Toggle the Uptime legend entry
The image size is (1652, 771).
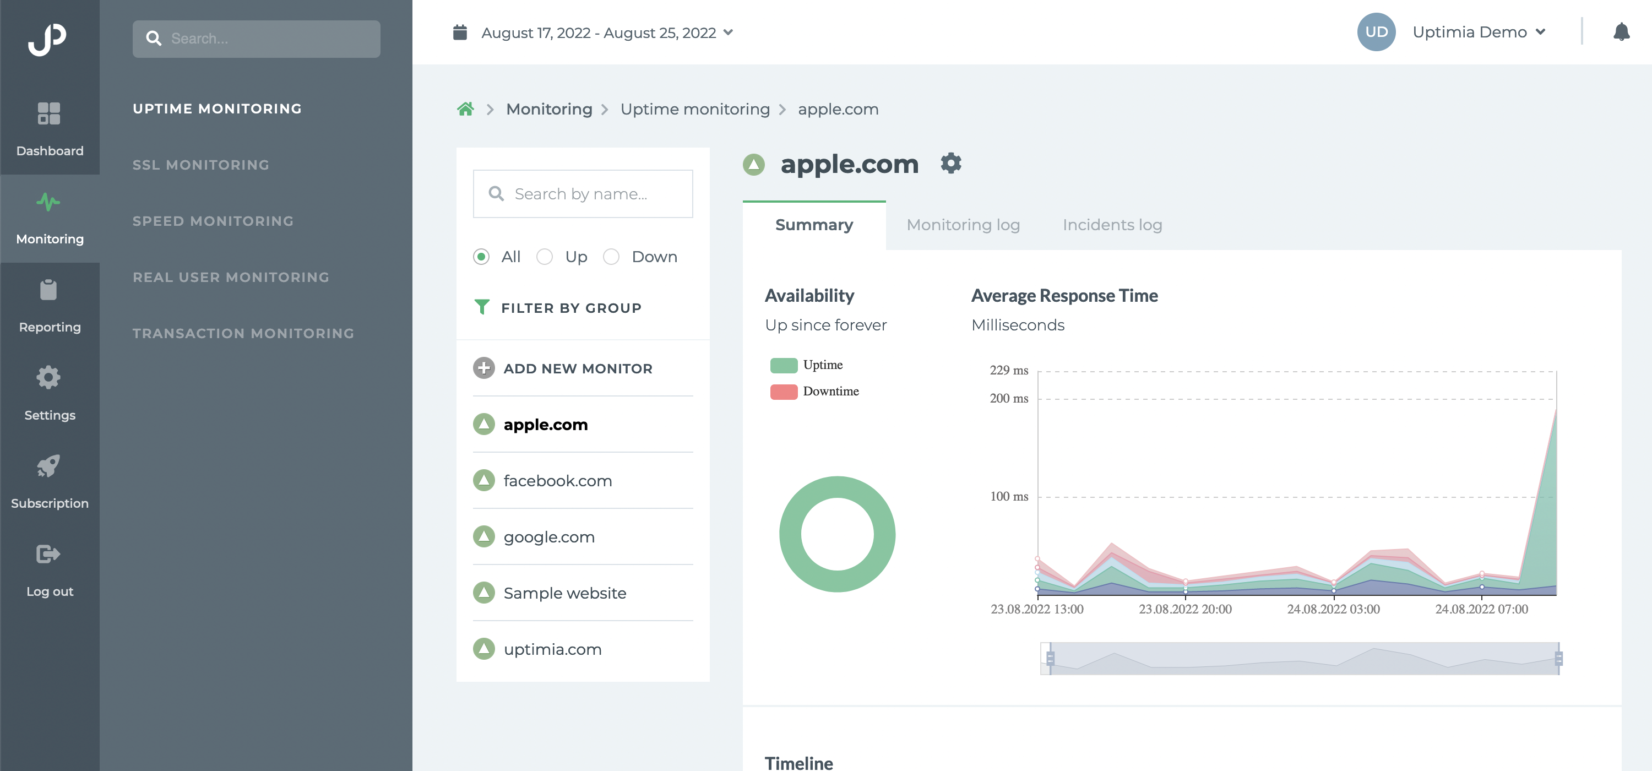pyautogui.click(x=806, y=365)
